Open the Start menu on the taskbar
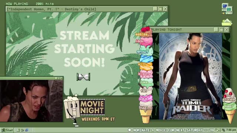The height and width of the screenshot is (133, 237). pos(7,130)
